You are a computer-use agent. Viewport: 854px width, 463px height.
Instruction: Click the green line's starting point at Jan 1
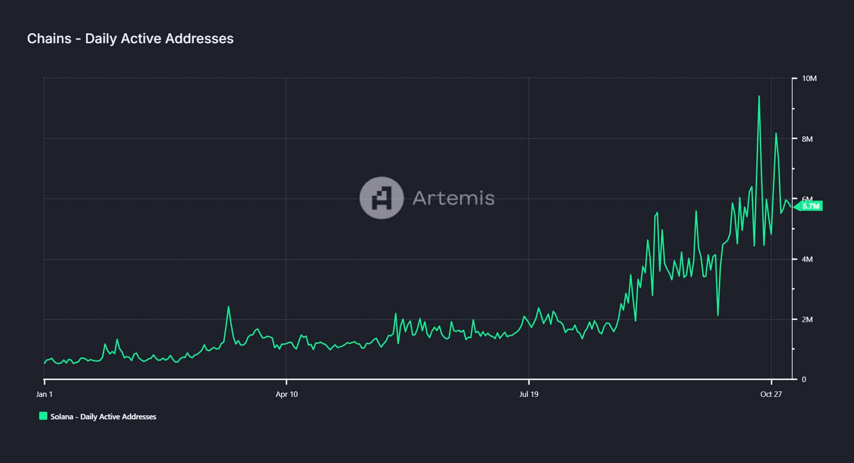[45, 363]
